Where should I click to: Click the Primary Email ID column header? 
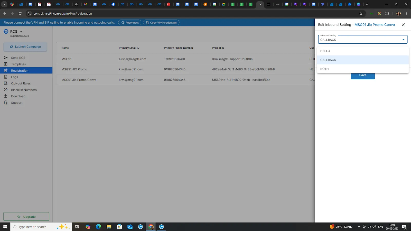click(129, 48)
